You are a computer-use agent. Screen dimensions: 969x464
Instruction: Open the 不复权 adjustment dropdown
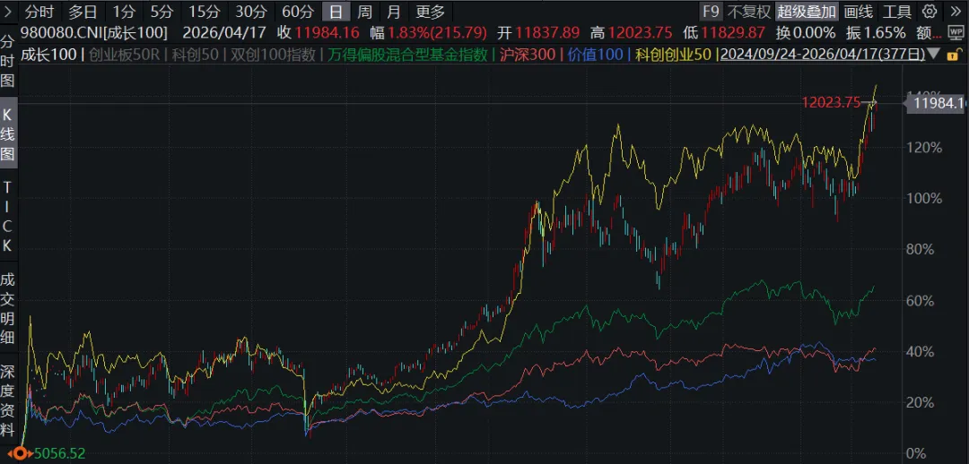click(748, 11)
